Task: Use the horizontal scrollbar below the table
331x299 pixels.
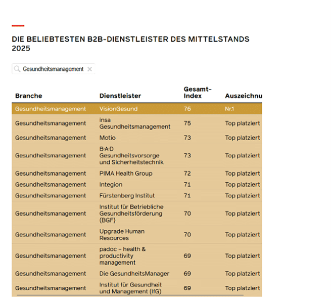Action: (130, 295)
